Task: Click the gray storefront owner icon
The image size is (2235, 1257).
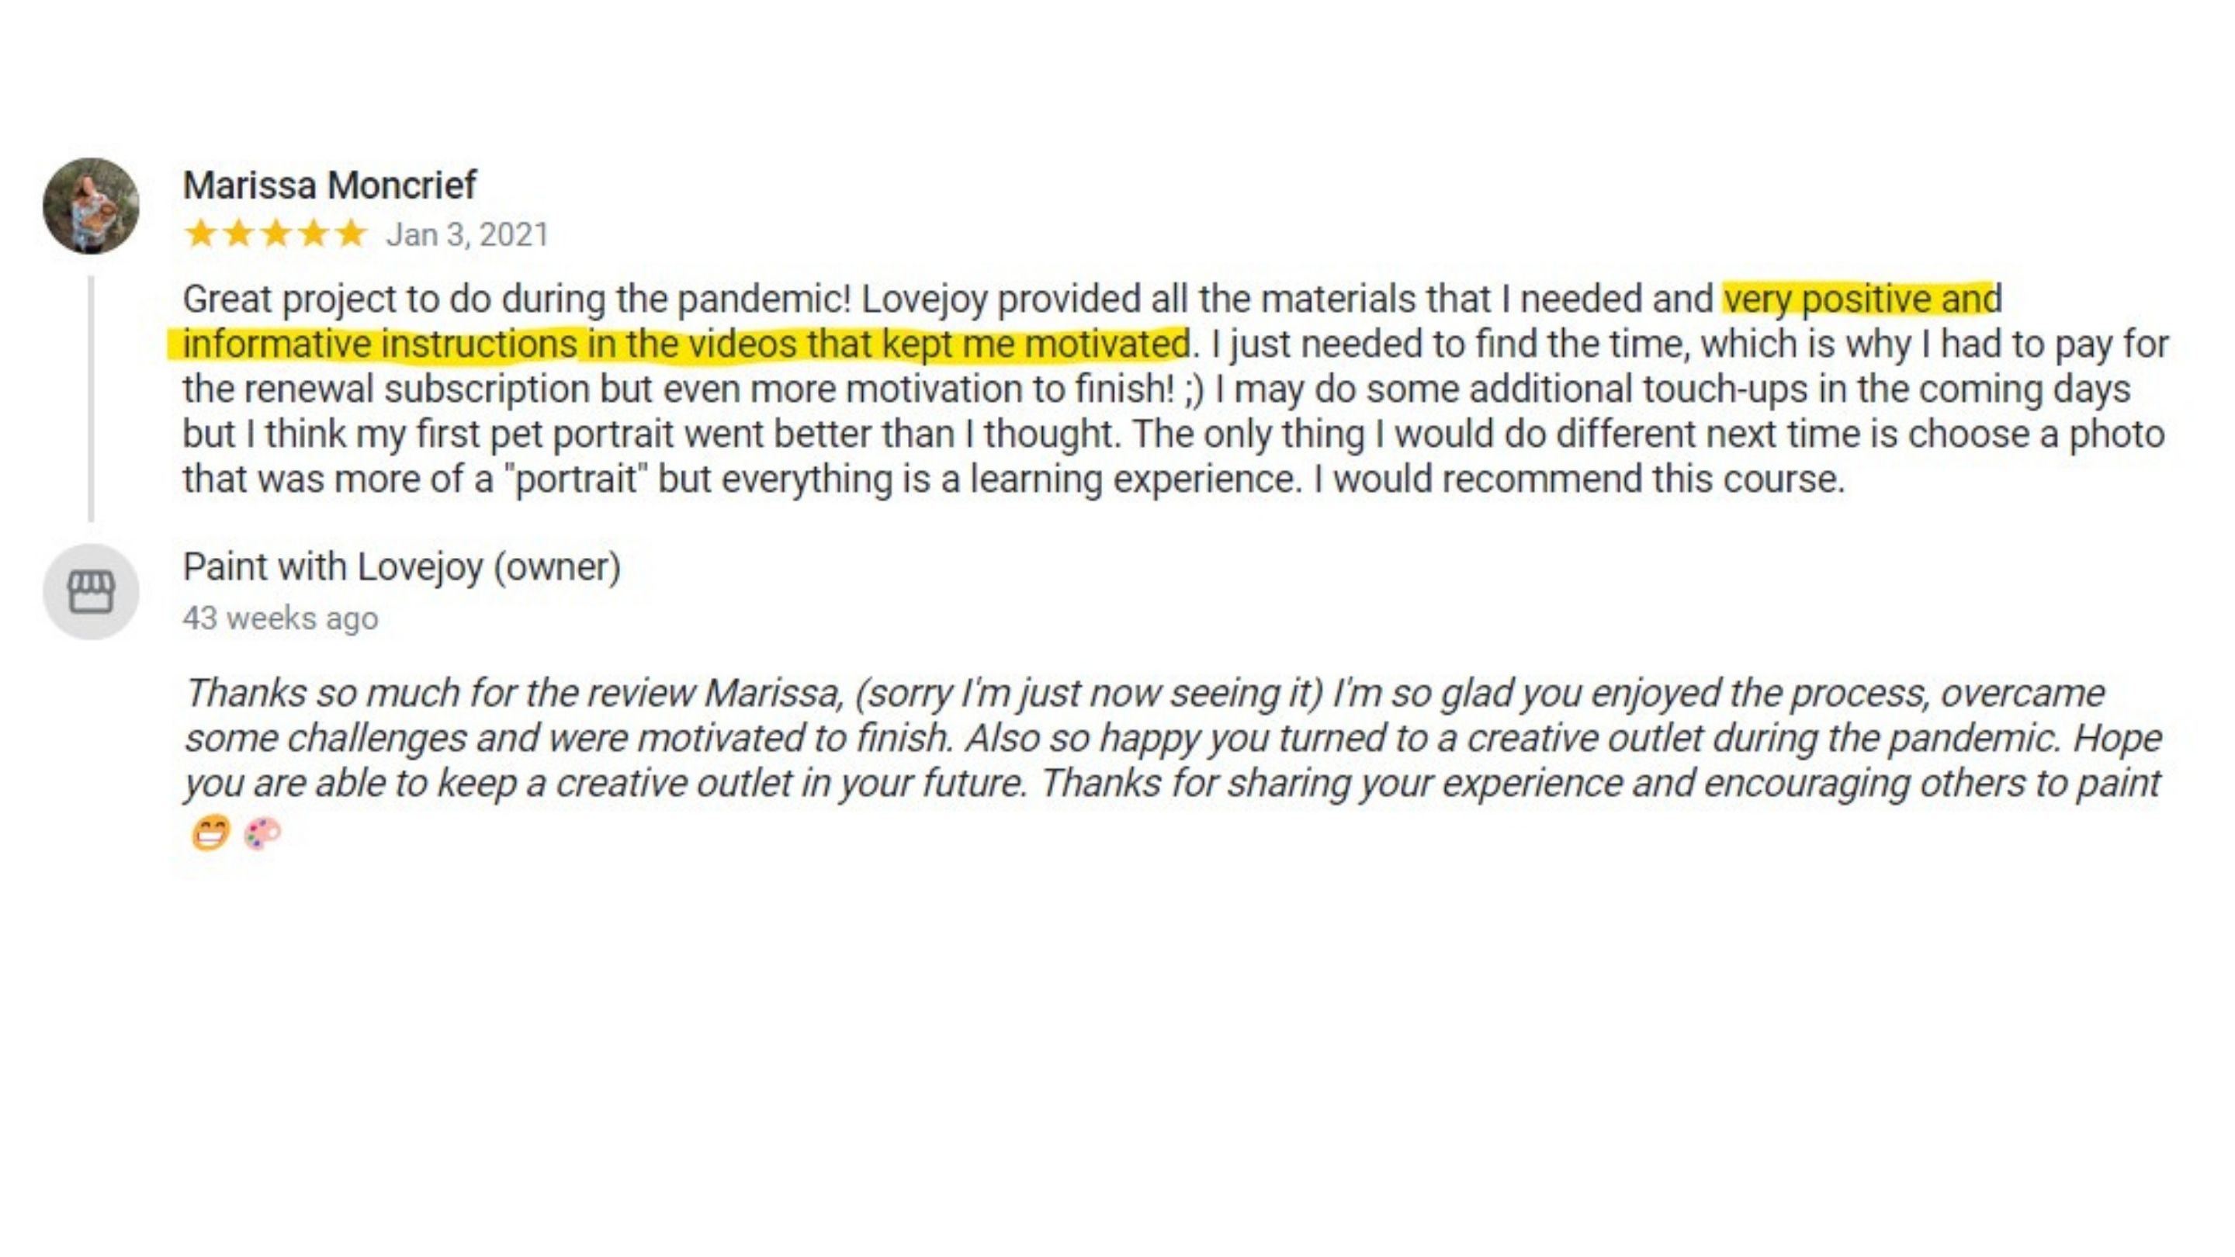Action: click(91, 591)
